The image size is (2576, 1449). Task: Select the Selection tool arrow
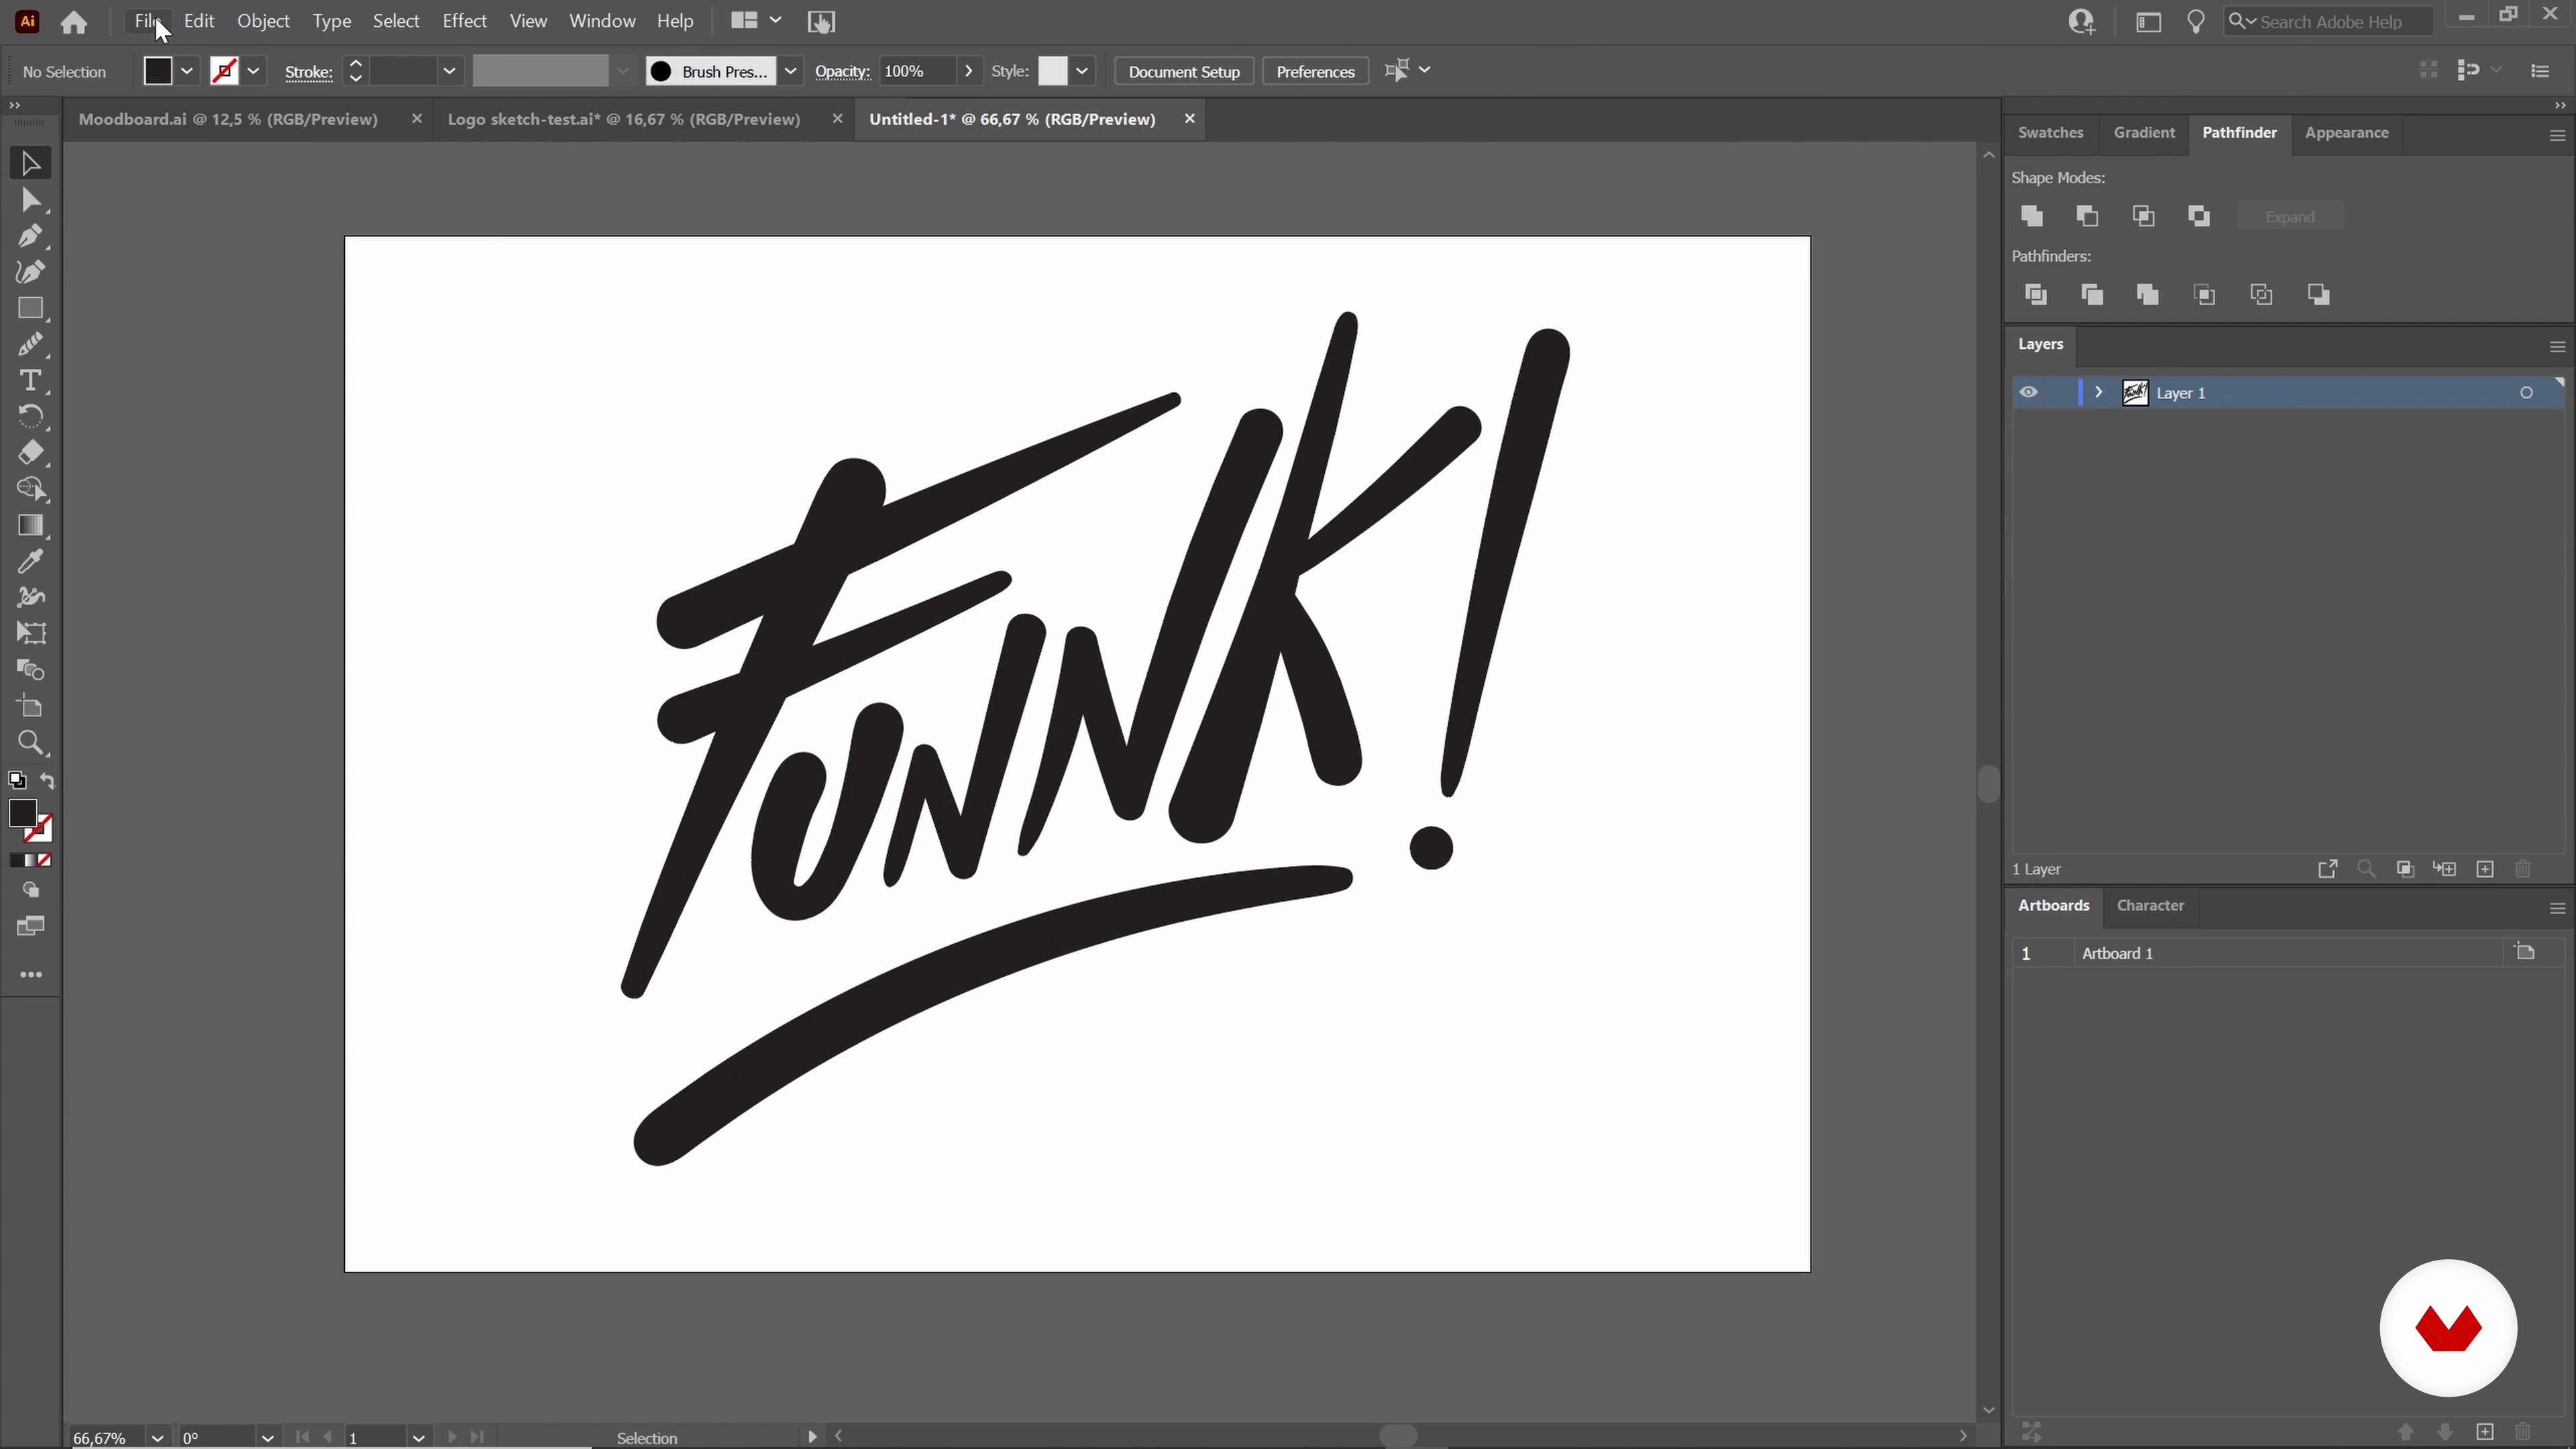[30, 163]
